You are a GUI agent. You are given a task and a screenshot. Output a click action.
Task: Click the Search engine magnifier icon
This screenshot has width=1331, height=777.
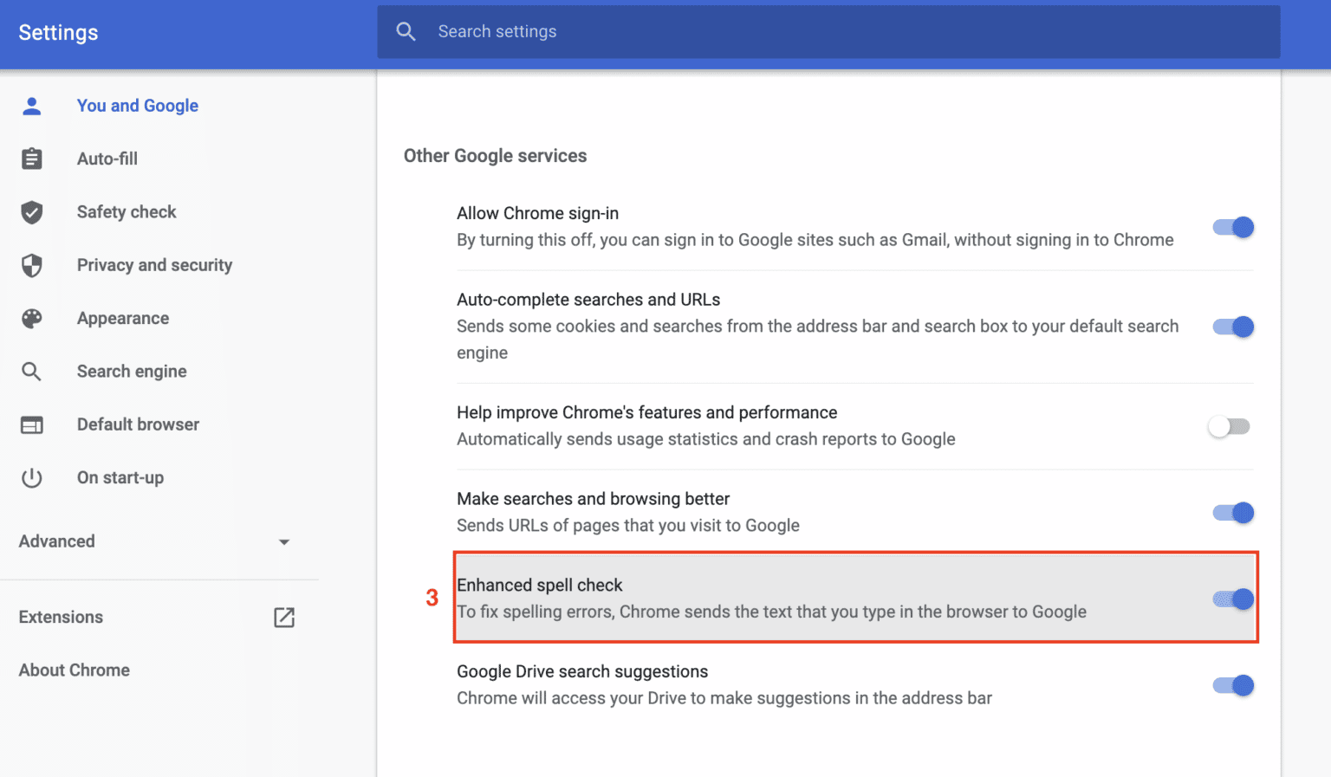point(31,371)
